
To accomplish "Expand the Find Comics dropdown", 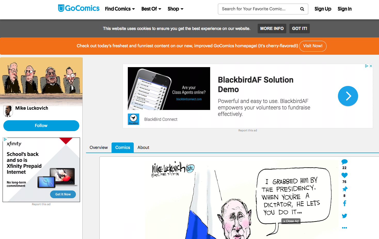I will [x=120, y=9].
